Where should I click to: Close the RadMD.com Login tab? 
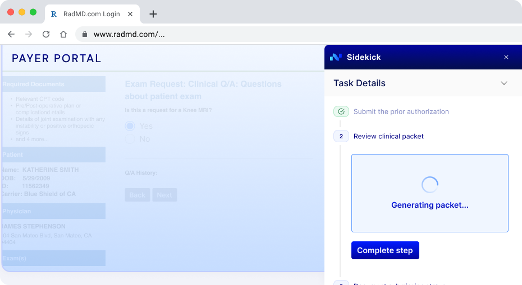(130, 14)
